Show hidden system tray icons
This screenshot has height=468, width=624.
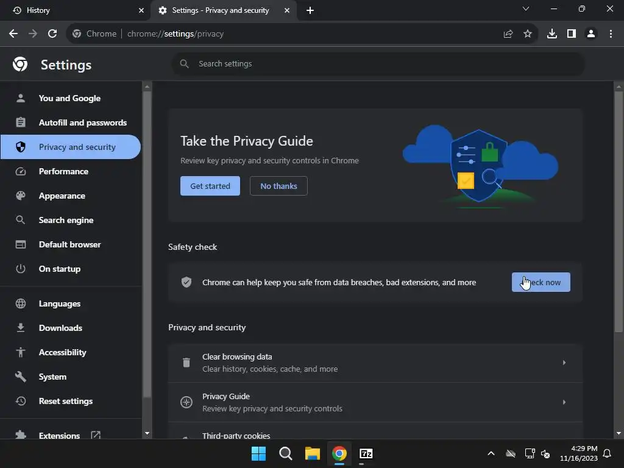click(x=491, y=453)
